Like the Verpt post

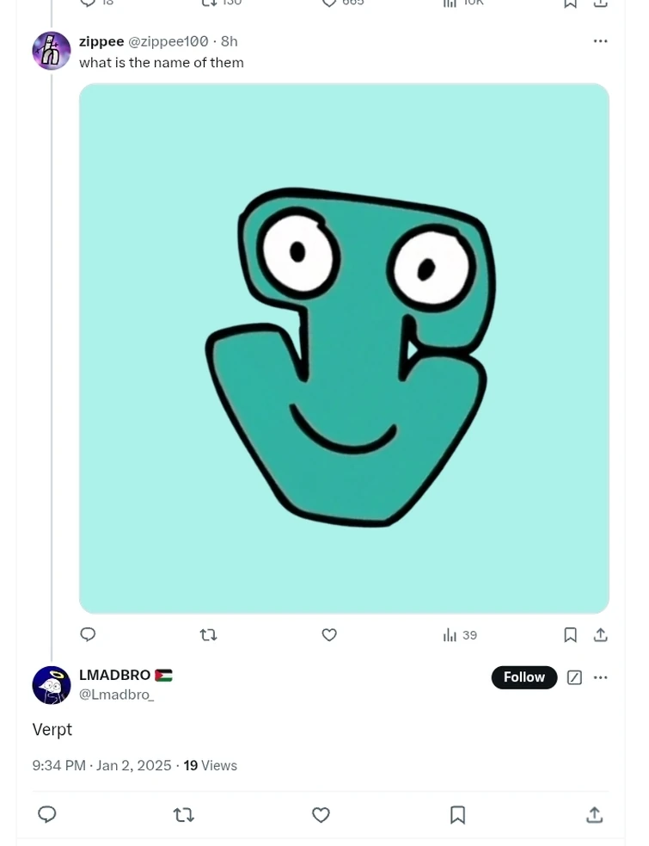click(321, 814)
